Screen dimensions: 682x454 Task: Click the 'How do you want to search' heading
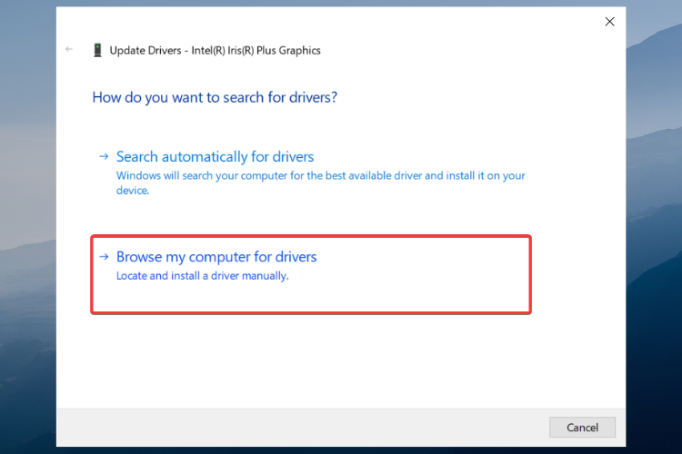(215, 97)
